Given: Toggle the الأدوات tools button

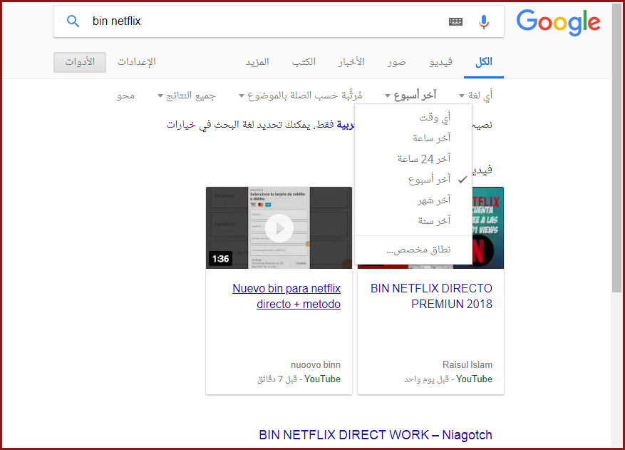Looking at the screenshot, I should 80,62.
